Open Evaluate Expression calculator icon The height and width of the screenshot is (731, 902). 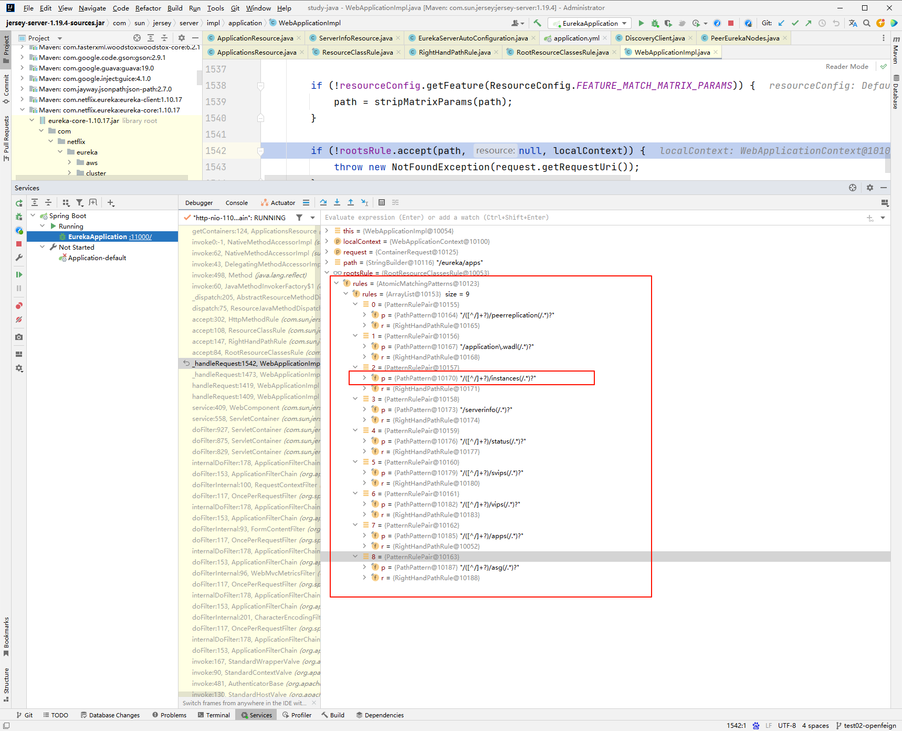pos(382,202)
